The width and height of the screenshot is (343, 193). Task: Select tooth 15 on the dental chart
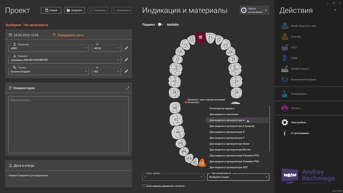177,59
